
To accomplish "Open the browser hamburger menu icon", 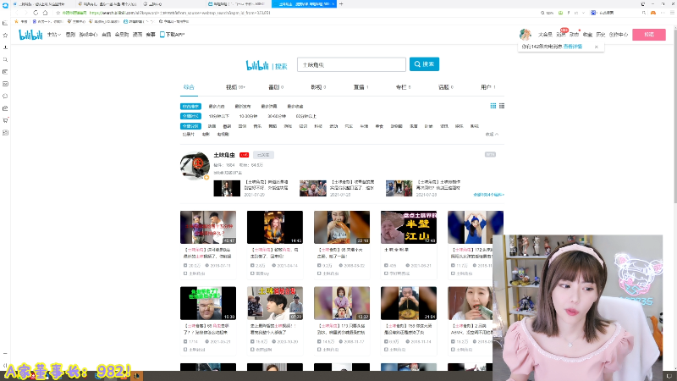I will 672,13.
